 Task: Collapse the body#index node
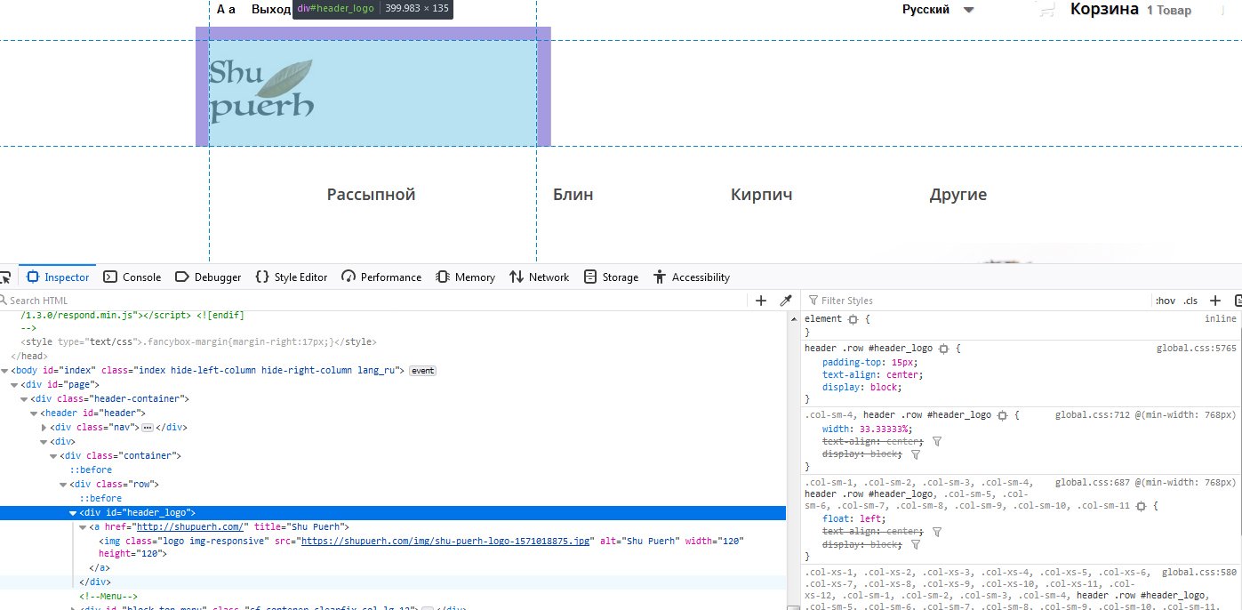[4, 371]
